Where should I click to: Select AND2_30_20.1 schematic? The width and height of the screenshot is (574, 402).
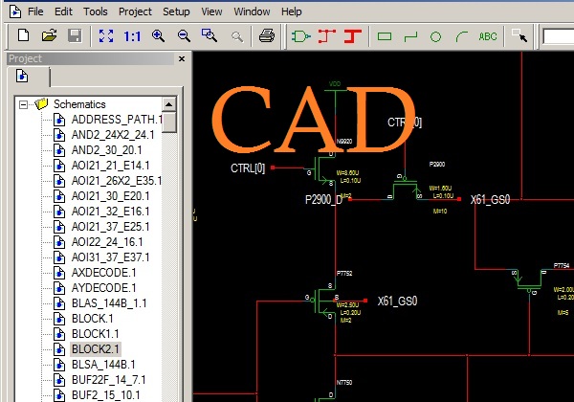106,150
